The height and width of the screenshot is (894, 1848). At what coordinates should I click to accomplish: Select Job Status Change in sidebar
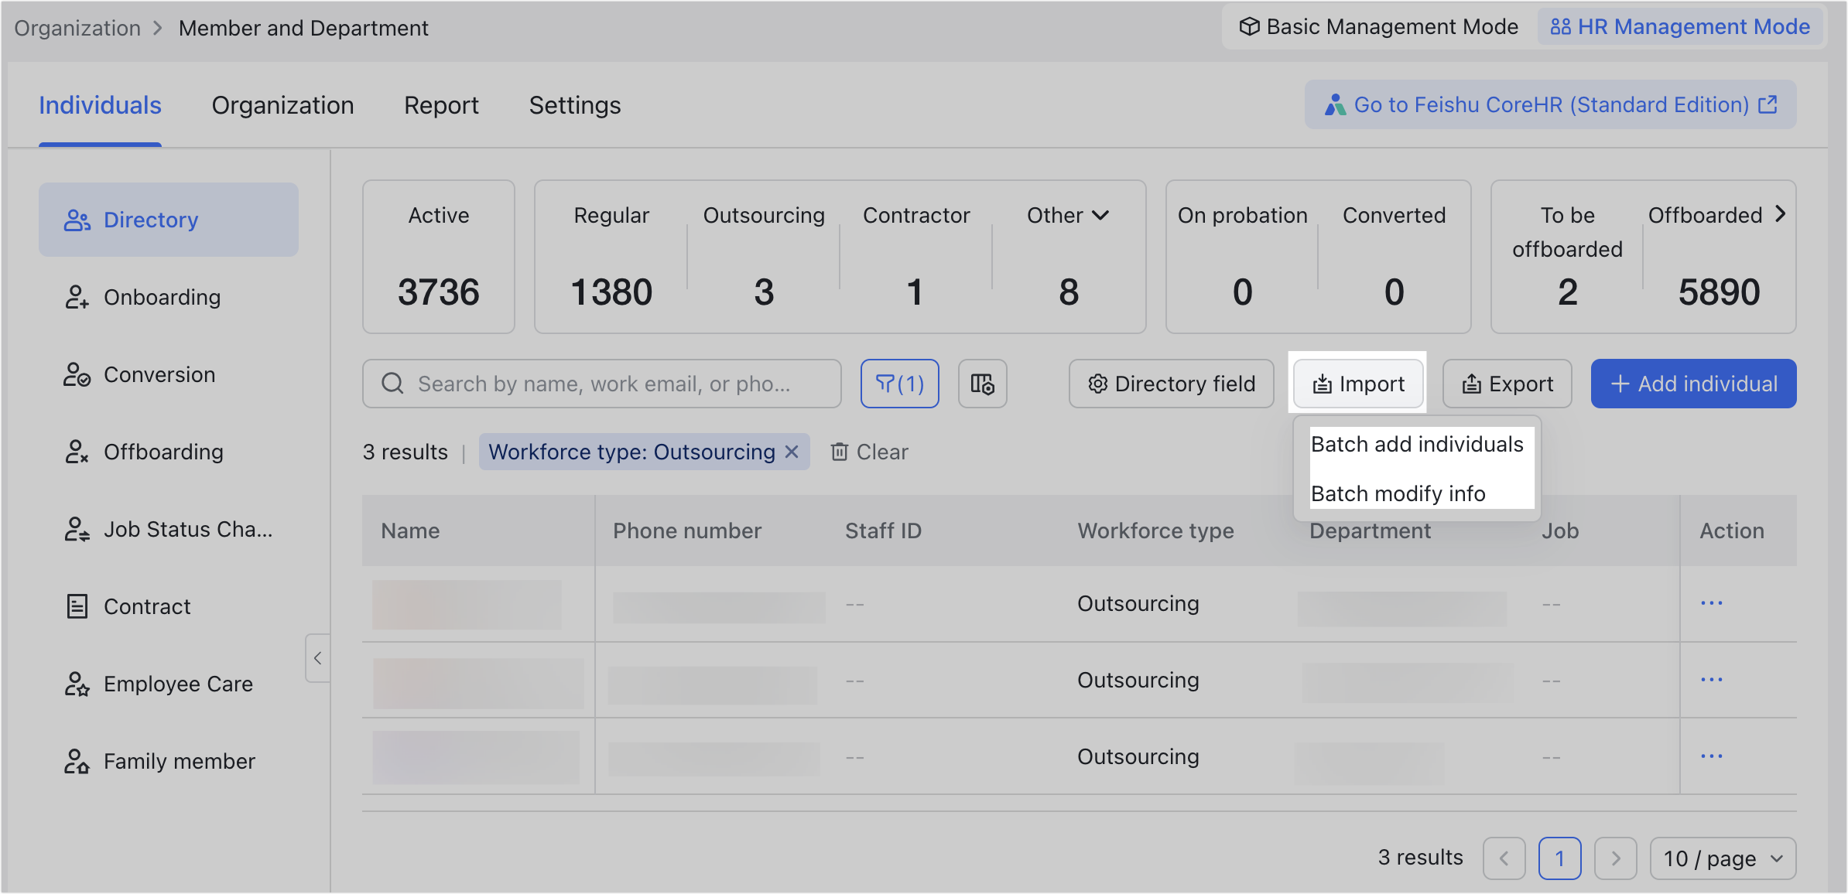[169, 529]
